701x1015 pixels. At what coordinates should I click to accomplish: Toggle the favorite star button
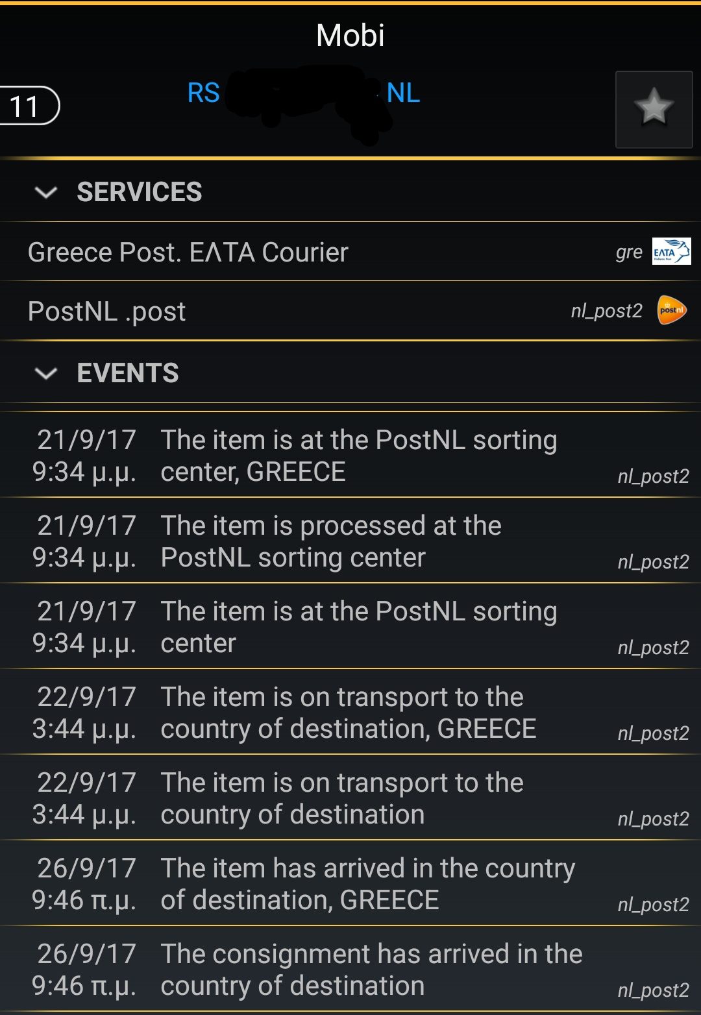point(654,109)
